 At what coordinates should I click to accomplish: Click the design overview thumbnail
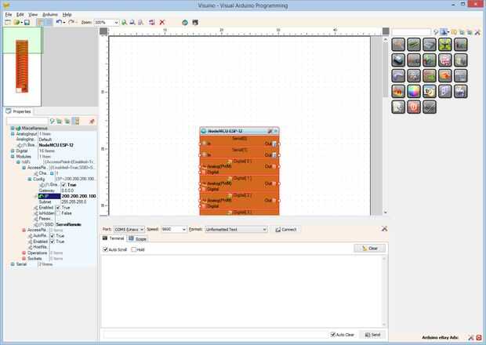click(x=22, y=67)
